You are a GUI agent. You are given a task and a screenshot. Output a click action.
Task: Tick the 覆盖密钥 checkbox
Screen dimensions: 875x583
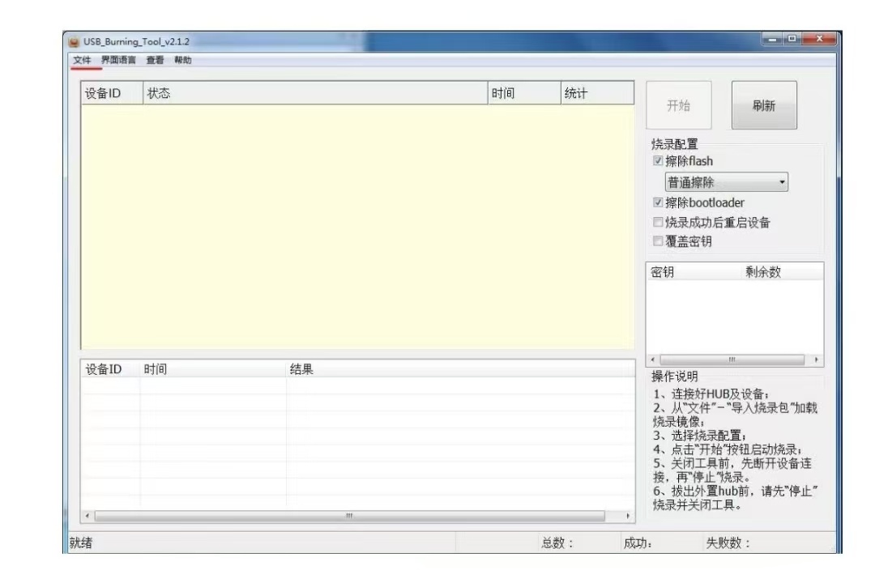tap(658, 242)
